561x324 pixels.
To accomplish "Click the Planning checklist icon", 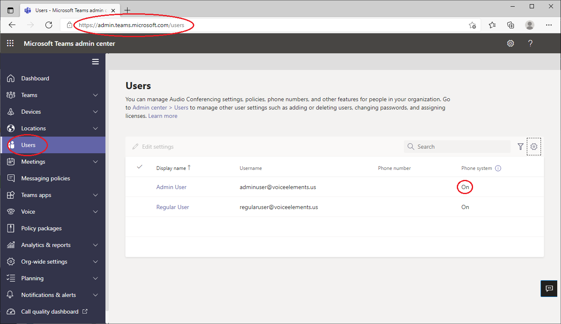I will [11, 278].
